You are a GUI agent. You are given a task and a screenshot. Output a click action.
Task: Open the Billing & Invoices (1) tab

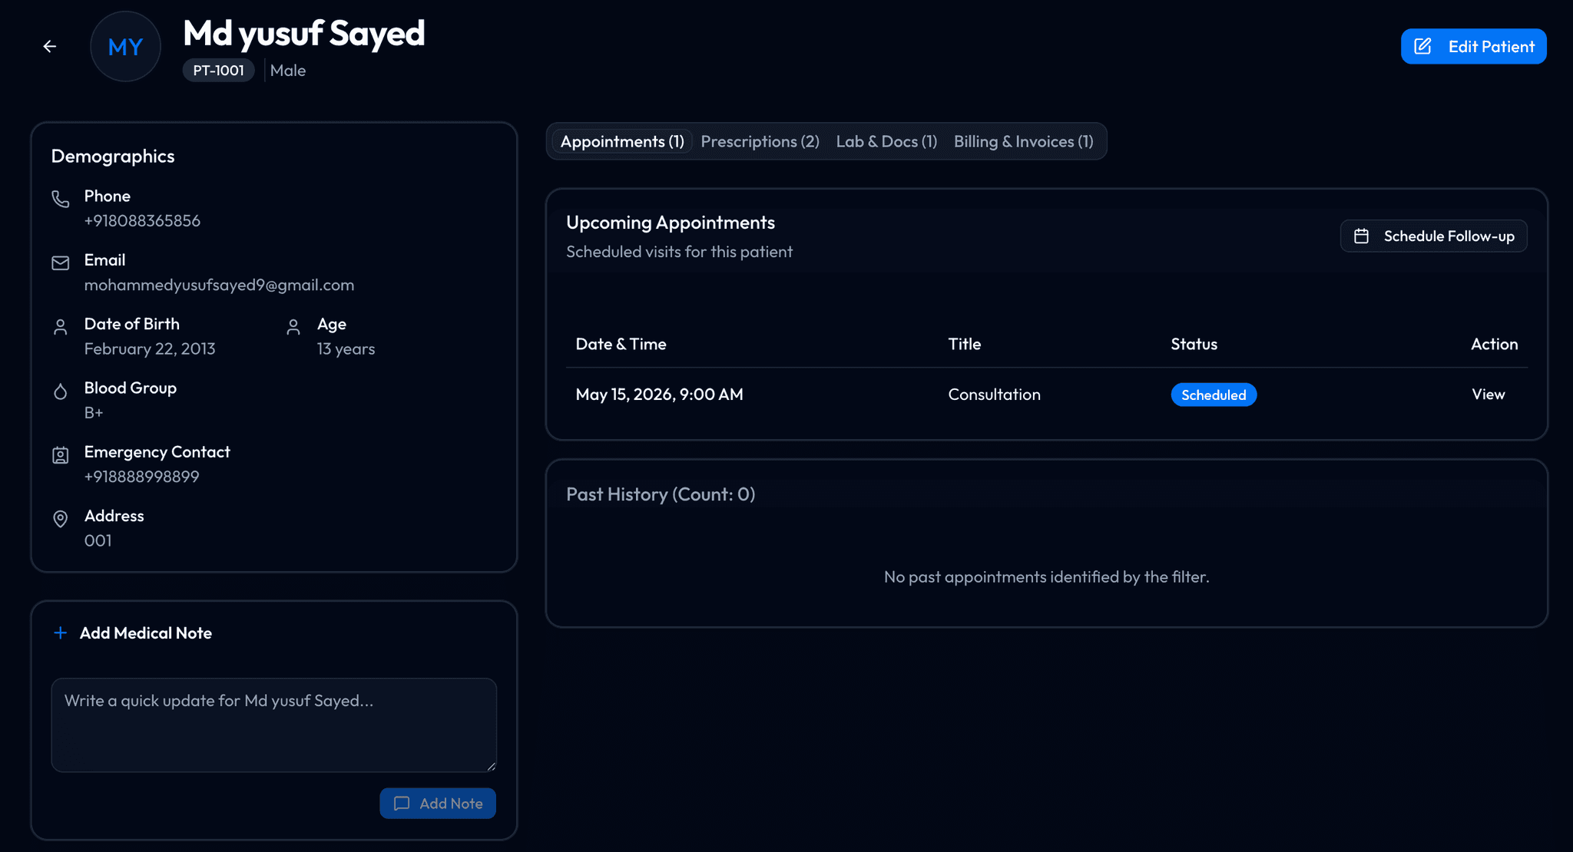coord(1023,142)
